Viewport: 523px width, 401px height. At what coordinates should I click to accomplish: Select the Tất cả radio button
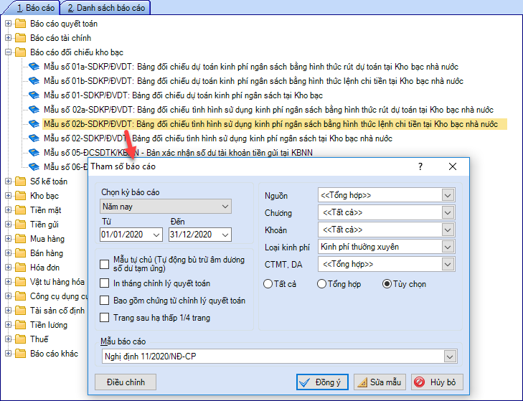click(x=268, y=284)
